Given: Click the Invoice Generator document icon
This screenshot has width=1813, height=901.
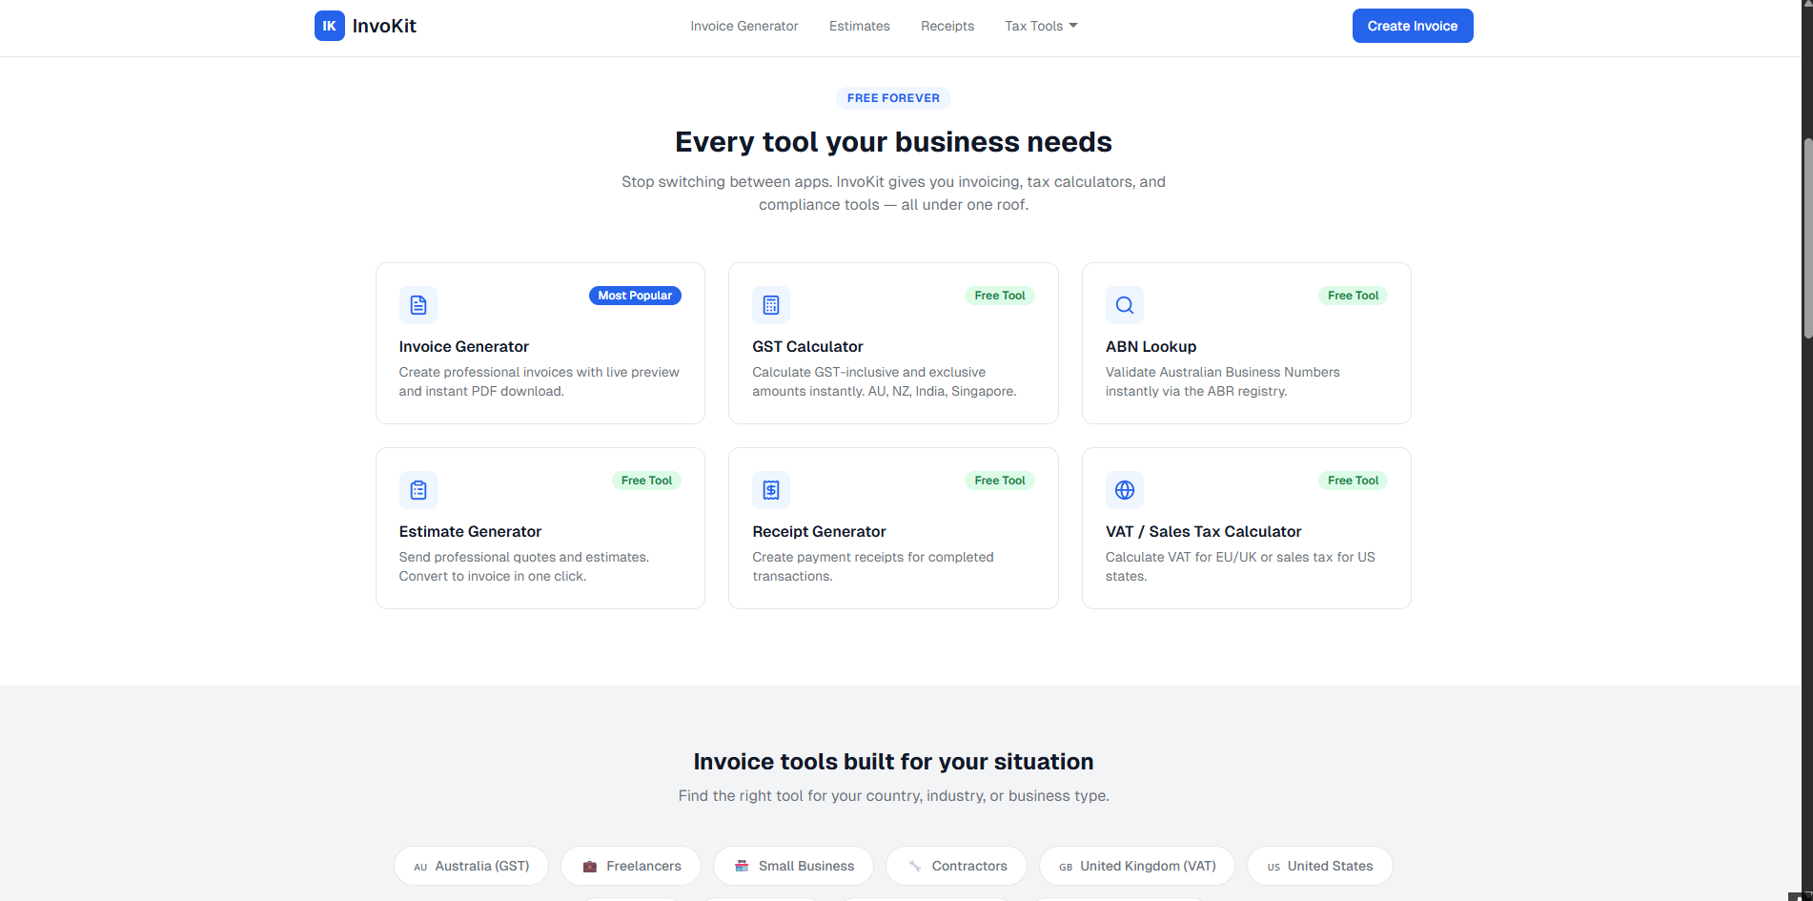Looking at the screenshot, I should pos(418,305).
